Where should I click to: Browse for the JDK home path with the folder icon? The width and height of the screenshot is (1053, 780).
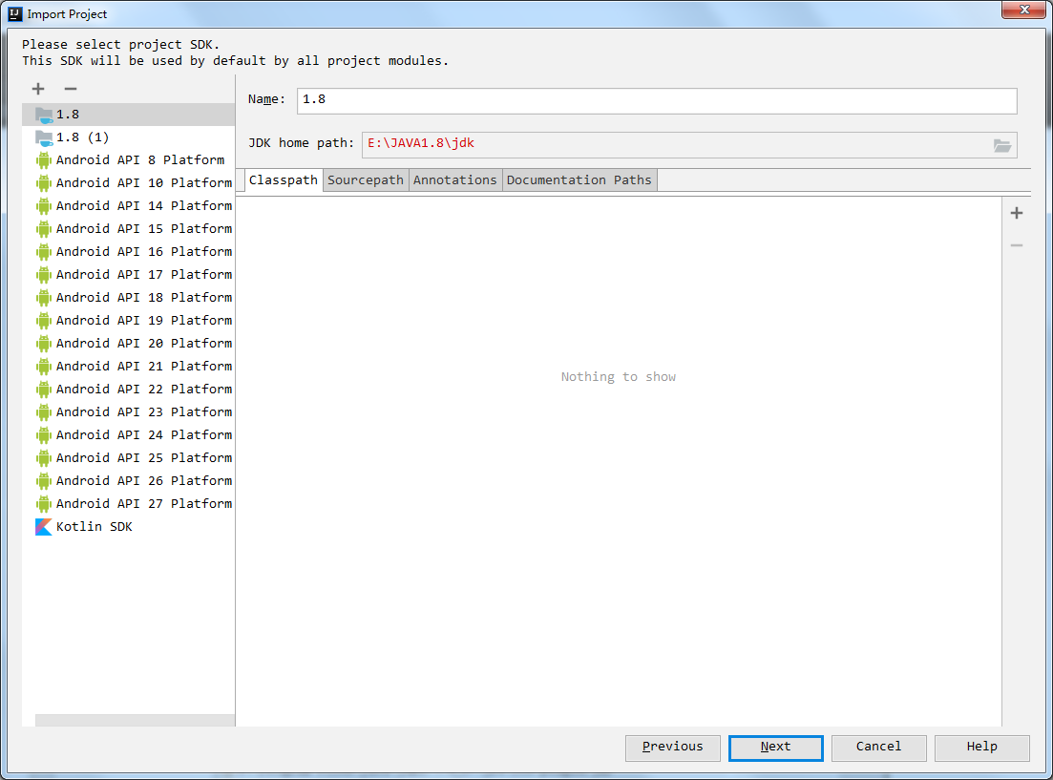pyautogui.click(x=1002, y=145)
